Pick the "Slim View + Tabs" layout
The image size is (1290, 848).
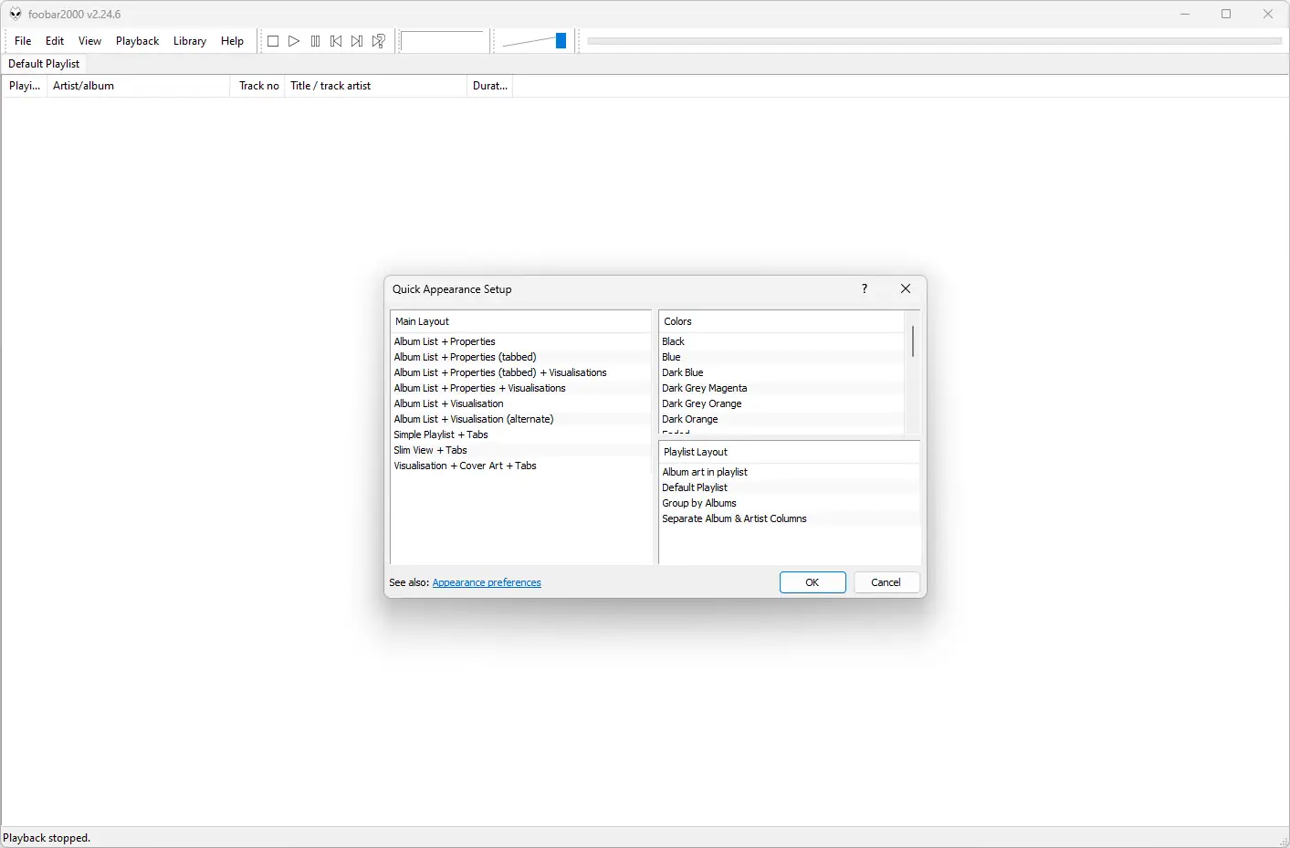tap(520, 450)
